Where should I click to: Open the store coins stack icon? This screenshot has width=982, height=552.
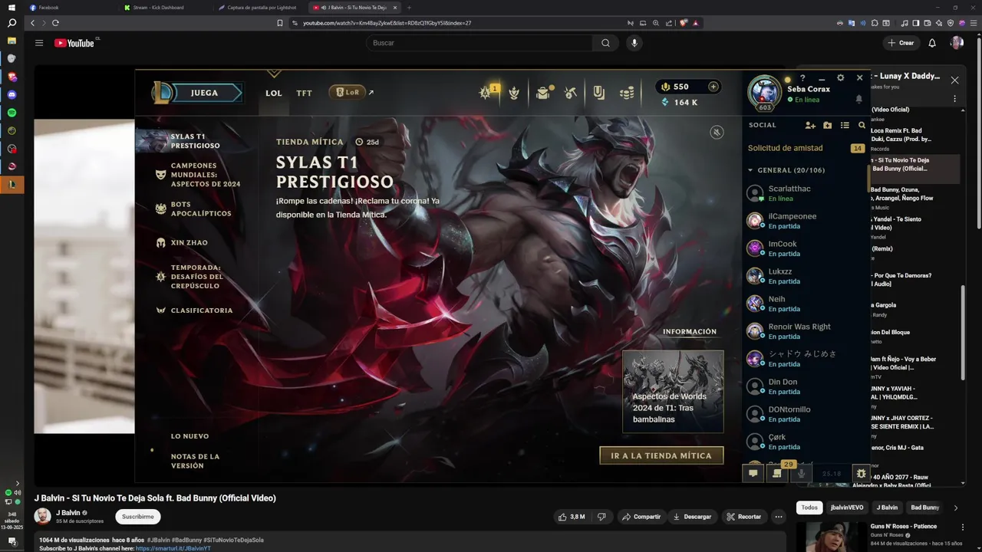coord(627,93)
